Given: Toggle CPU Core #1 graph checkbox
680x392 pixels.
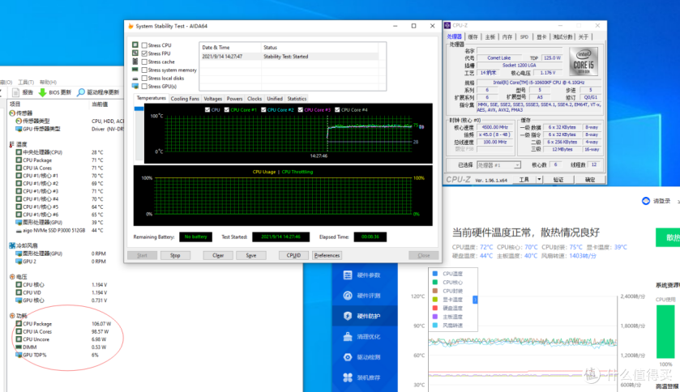Looking at the screenshot, I should pyautogui.click(x=227, y=109).
